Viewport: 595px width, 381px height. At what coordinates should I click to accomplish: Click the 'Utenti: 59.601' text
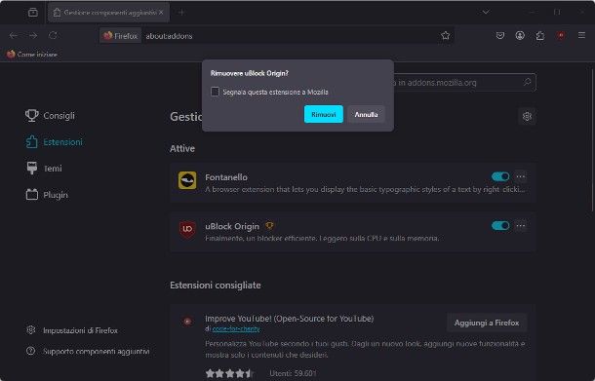[293, 373]
